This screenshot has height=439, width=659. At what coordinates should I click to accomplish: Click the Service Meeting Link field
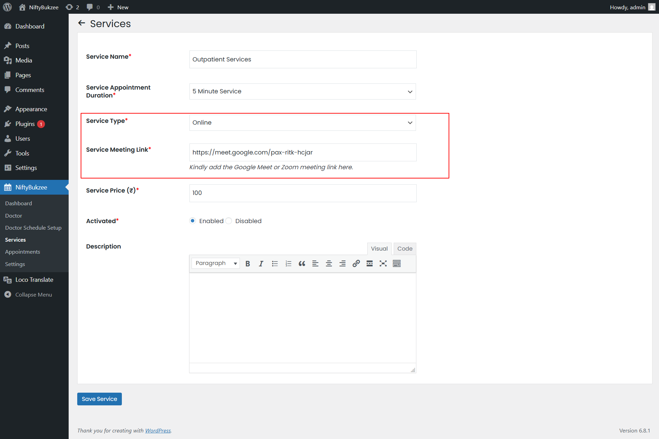pyautogui.click(x=302, y=152)
